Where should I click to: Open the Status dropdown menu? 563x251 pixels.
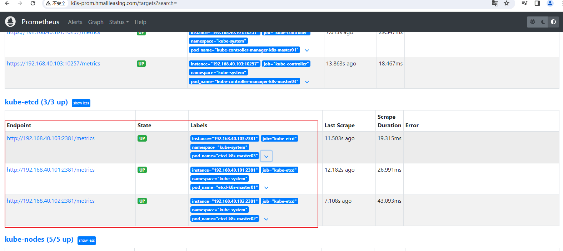click(119, 22)
